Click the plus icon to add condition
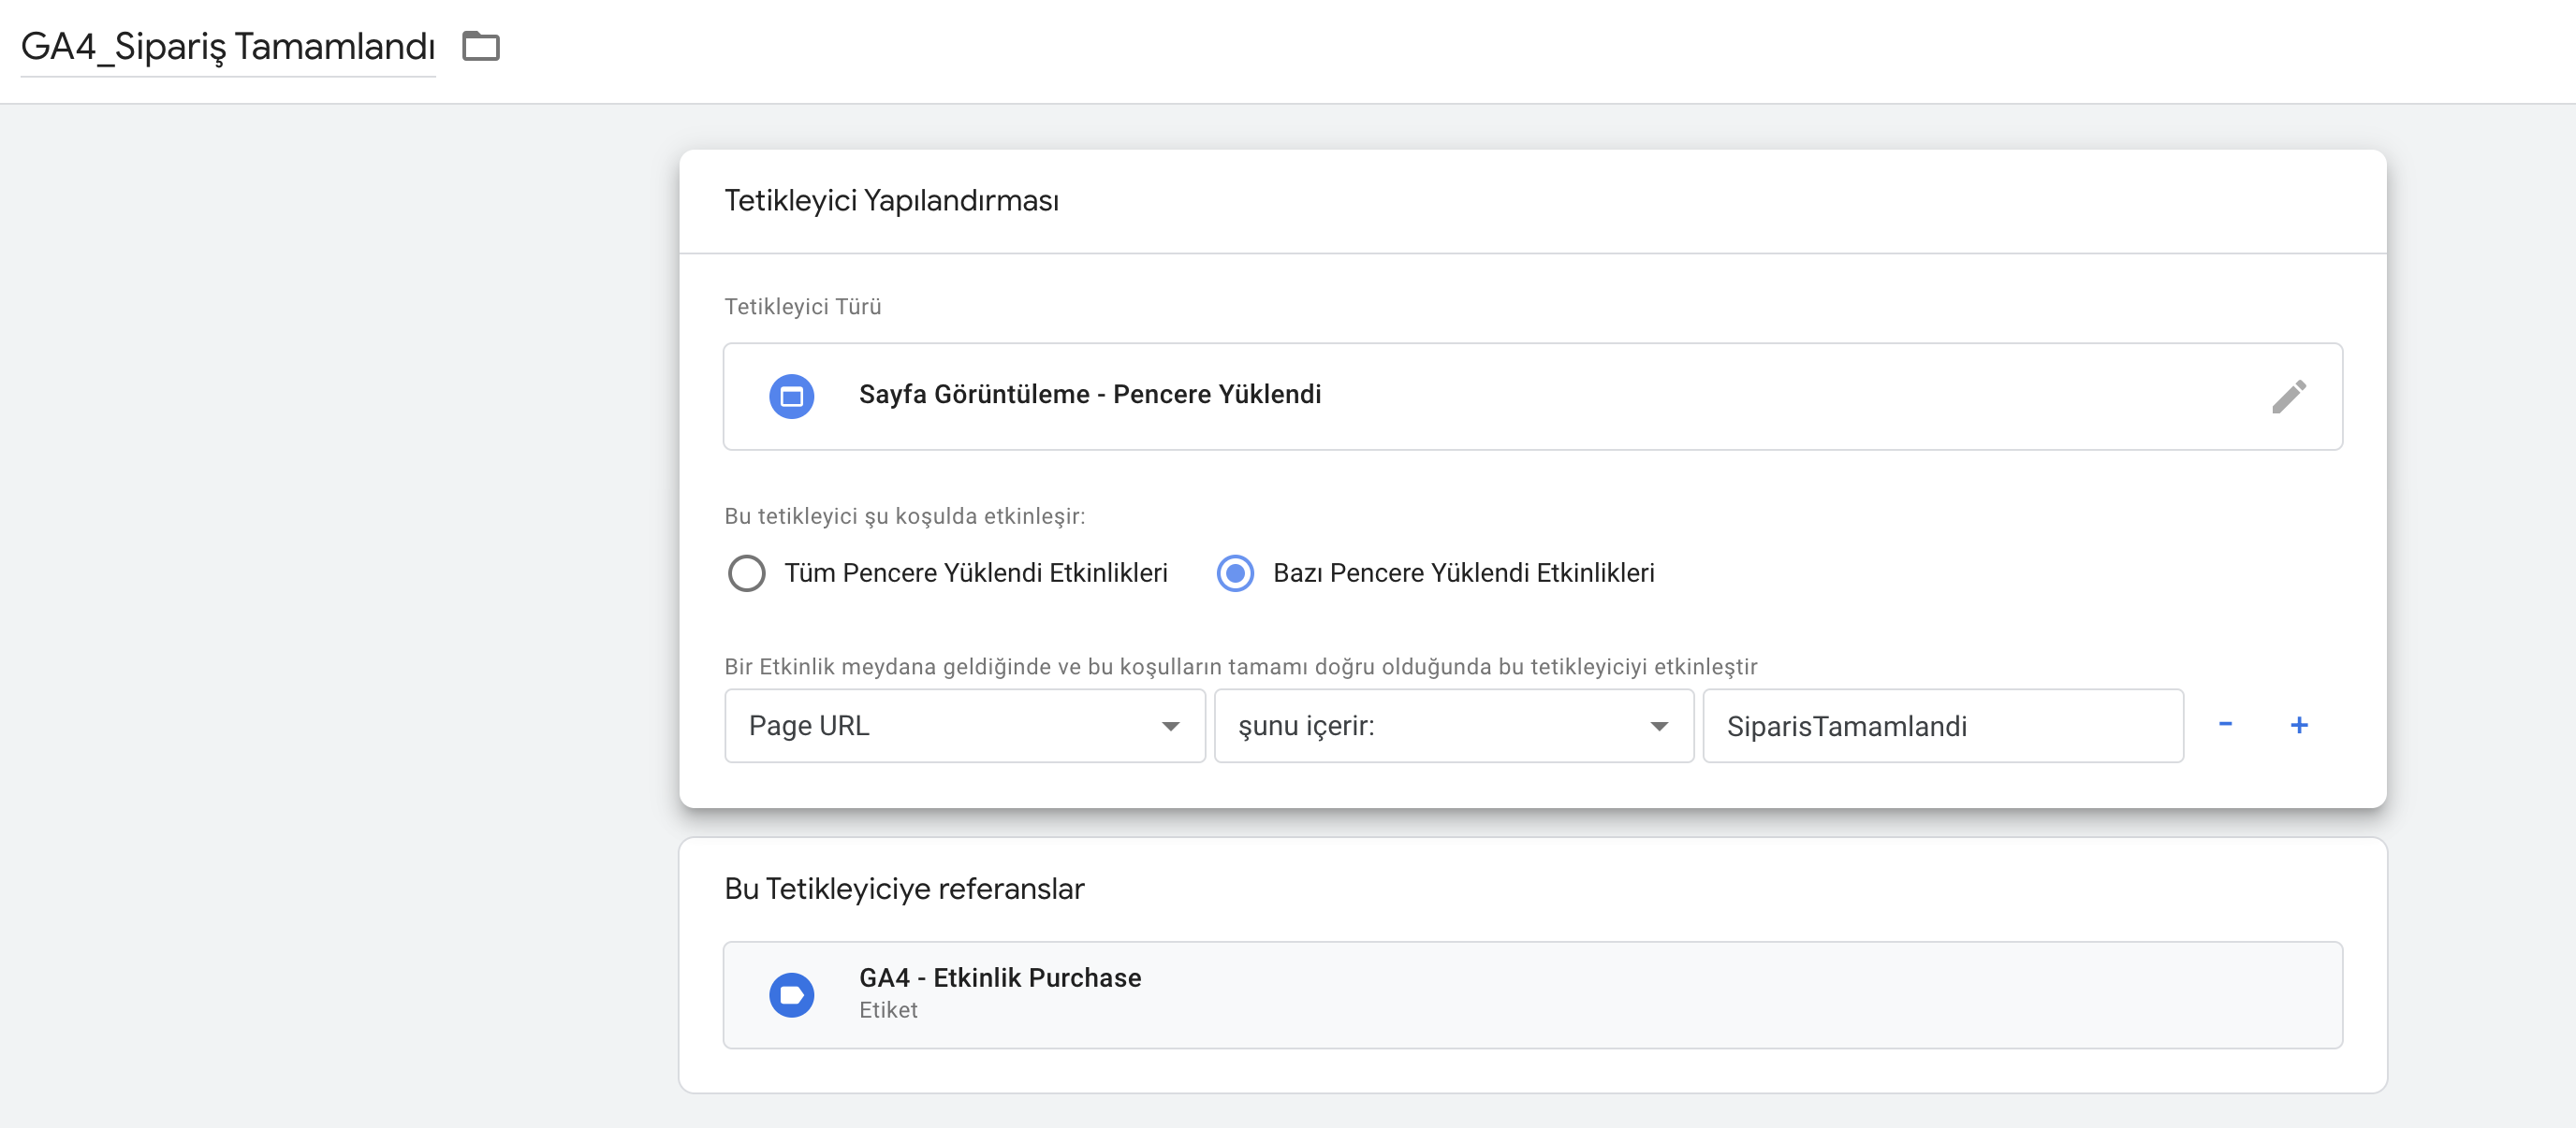The width and height of the screenshot is (2576, 1128). click(x=2299, y=724)
